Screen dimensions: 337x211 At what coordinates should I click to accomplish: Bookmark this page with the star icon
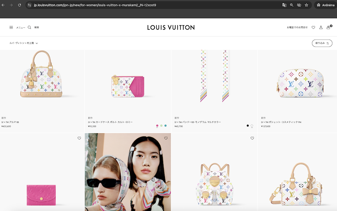pyautogui.click(x=307, y=5)
